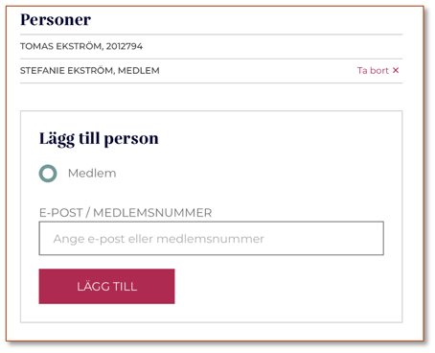Screen dimensions: 435x353
Task: Select the Stefanie Ekström person row
Action: pyautogui.click(x=212, y=71)
